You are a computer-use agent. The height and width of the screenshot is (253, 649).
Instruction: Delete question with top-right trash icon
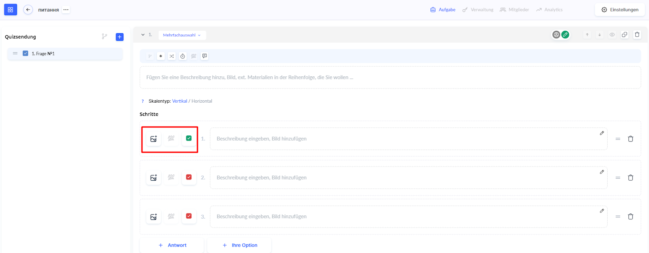(x=637, y=35)
